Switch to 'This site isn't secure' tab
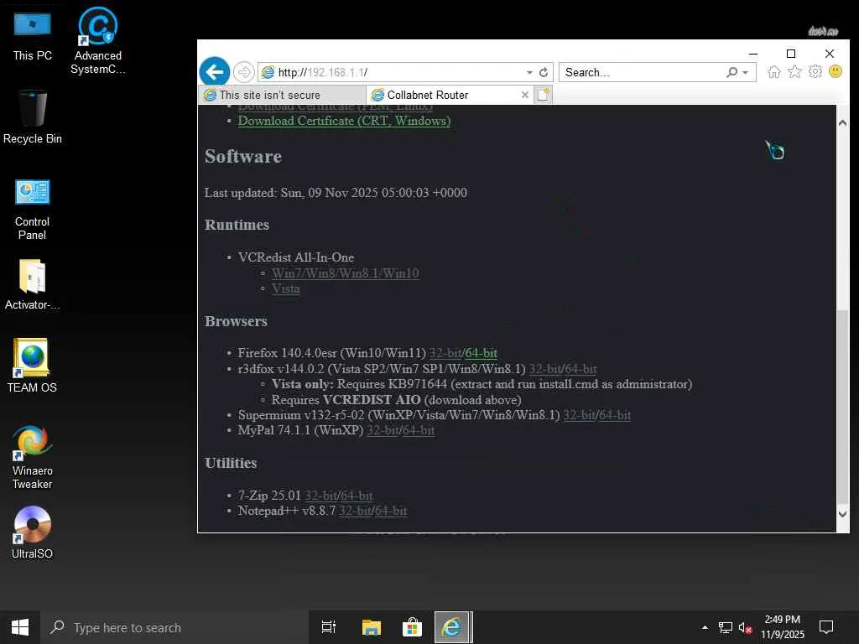This screenshot has width=859, height=644. 281,95
